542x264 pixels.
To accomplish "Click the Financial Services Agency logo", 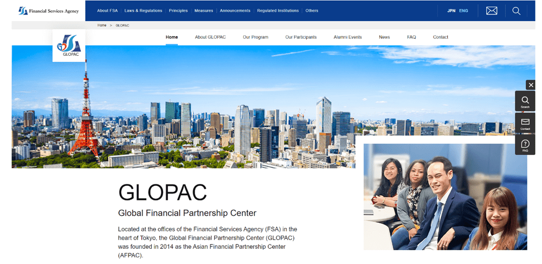I will coord(49,11).
